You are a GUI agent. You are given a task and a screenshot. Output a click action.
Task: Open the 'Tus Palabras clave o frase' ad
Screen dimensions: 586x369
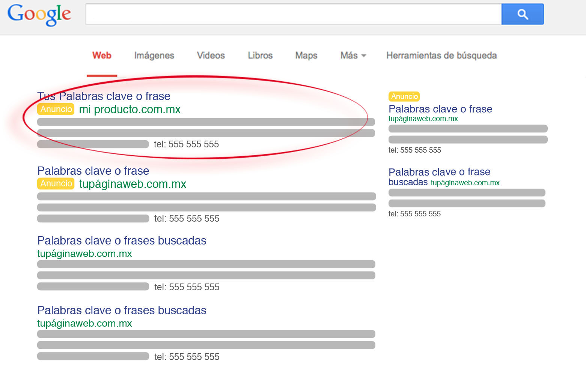104,96
